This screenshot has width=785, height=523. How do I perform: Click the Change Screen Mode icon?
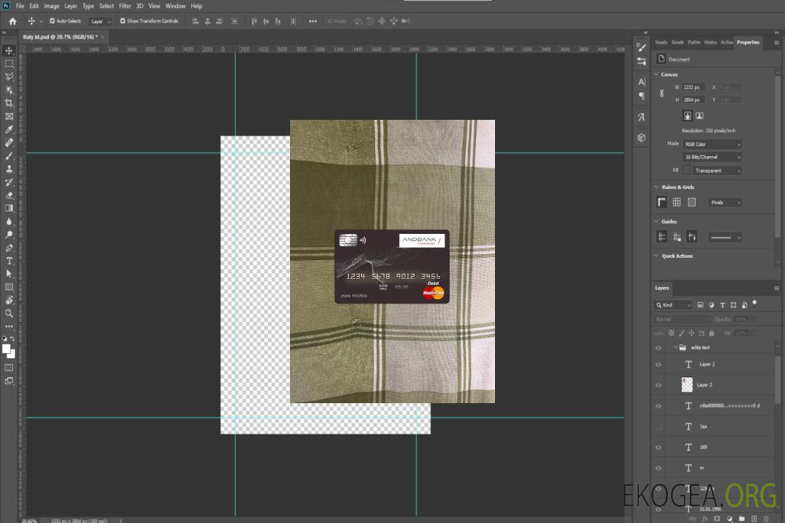coord(9,381)
